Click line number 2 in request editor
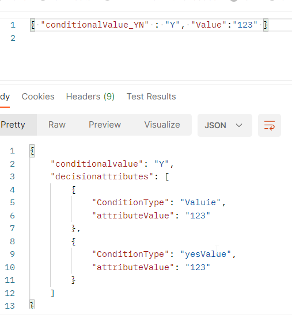 point(13,39)
